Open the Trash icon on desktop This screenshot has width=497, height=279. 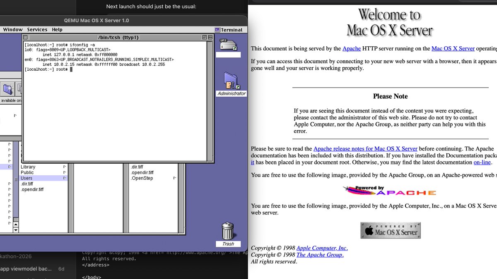(228, 231)
